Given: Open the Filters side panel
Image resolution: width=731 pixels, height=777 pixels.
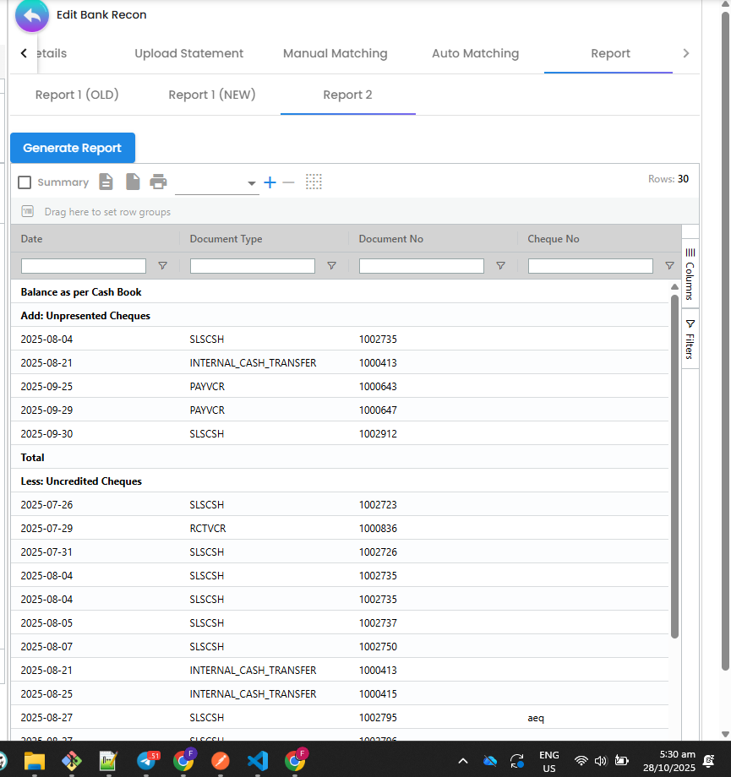Looking at the screenshot, I should 690,337.
